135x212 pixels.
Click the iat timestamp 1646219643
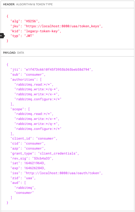34,163
